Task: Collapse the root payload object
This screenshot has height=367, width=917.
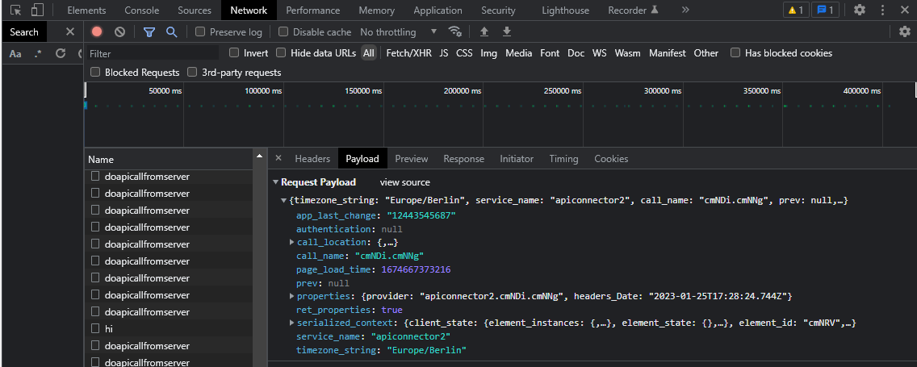Action: pyautogui.click(x=284, y=201)
